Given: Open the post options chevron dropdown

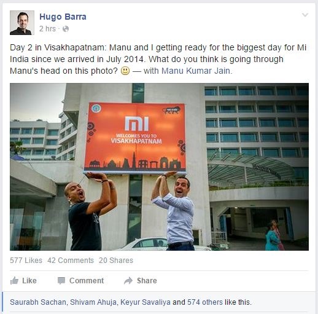Looking at the screenshot, I should (x=305, y=15).
